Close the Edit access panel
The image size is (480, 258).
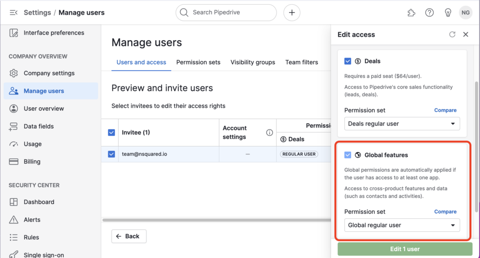coord(465,34)
